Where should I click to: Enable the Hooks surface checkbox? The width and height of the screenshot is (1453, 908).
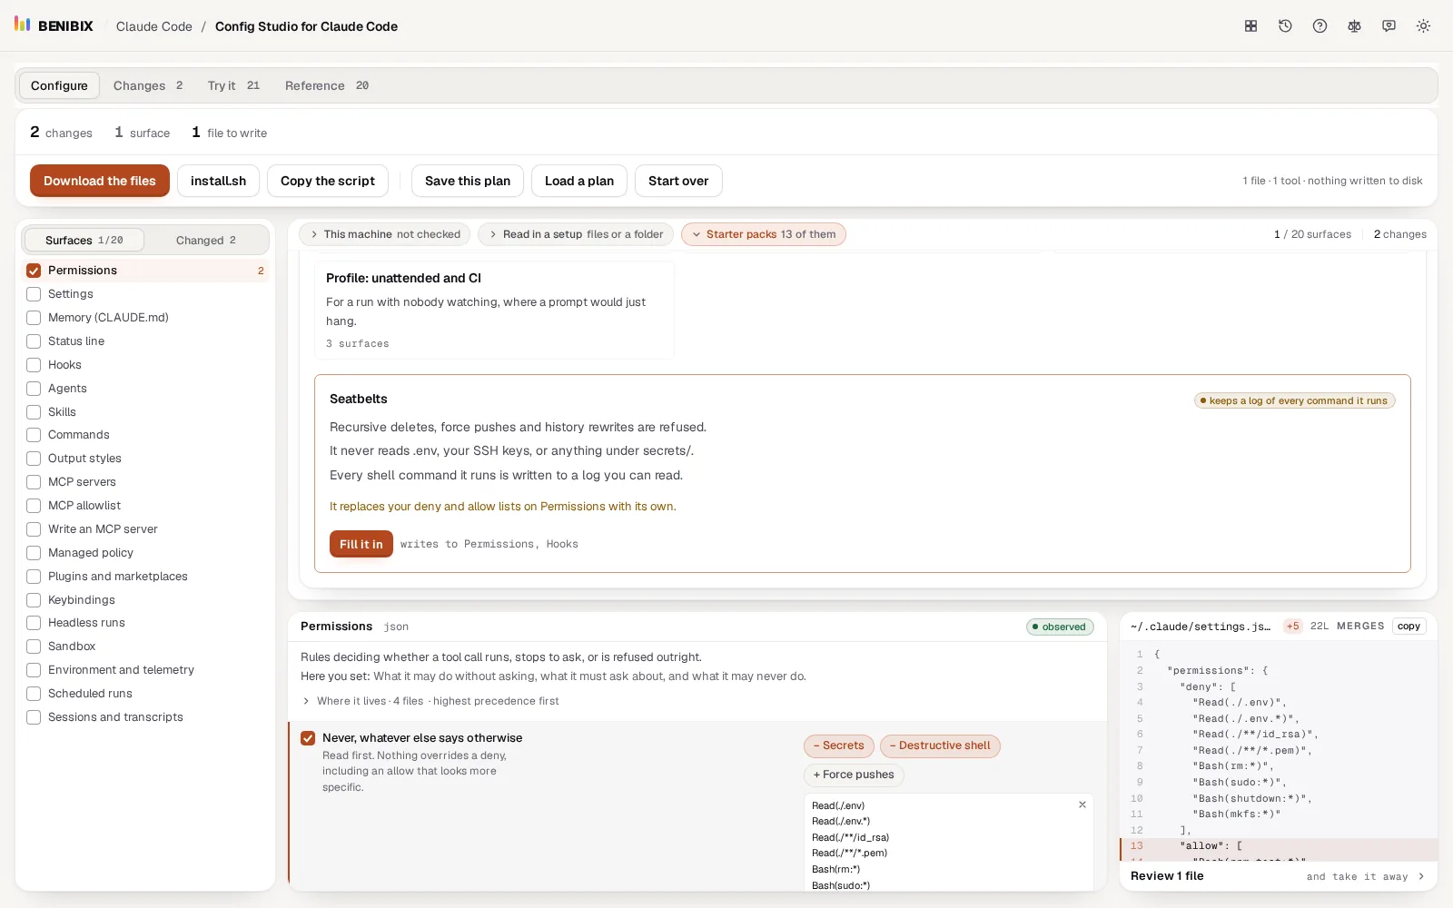coord(34,365)
